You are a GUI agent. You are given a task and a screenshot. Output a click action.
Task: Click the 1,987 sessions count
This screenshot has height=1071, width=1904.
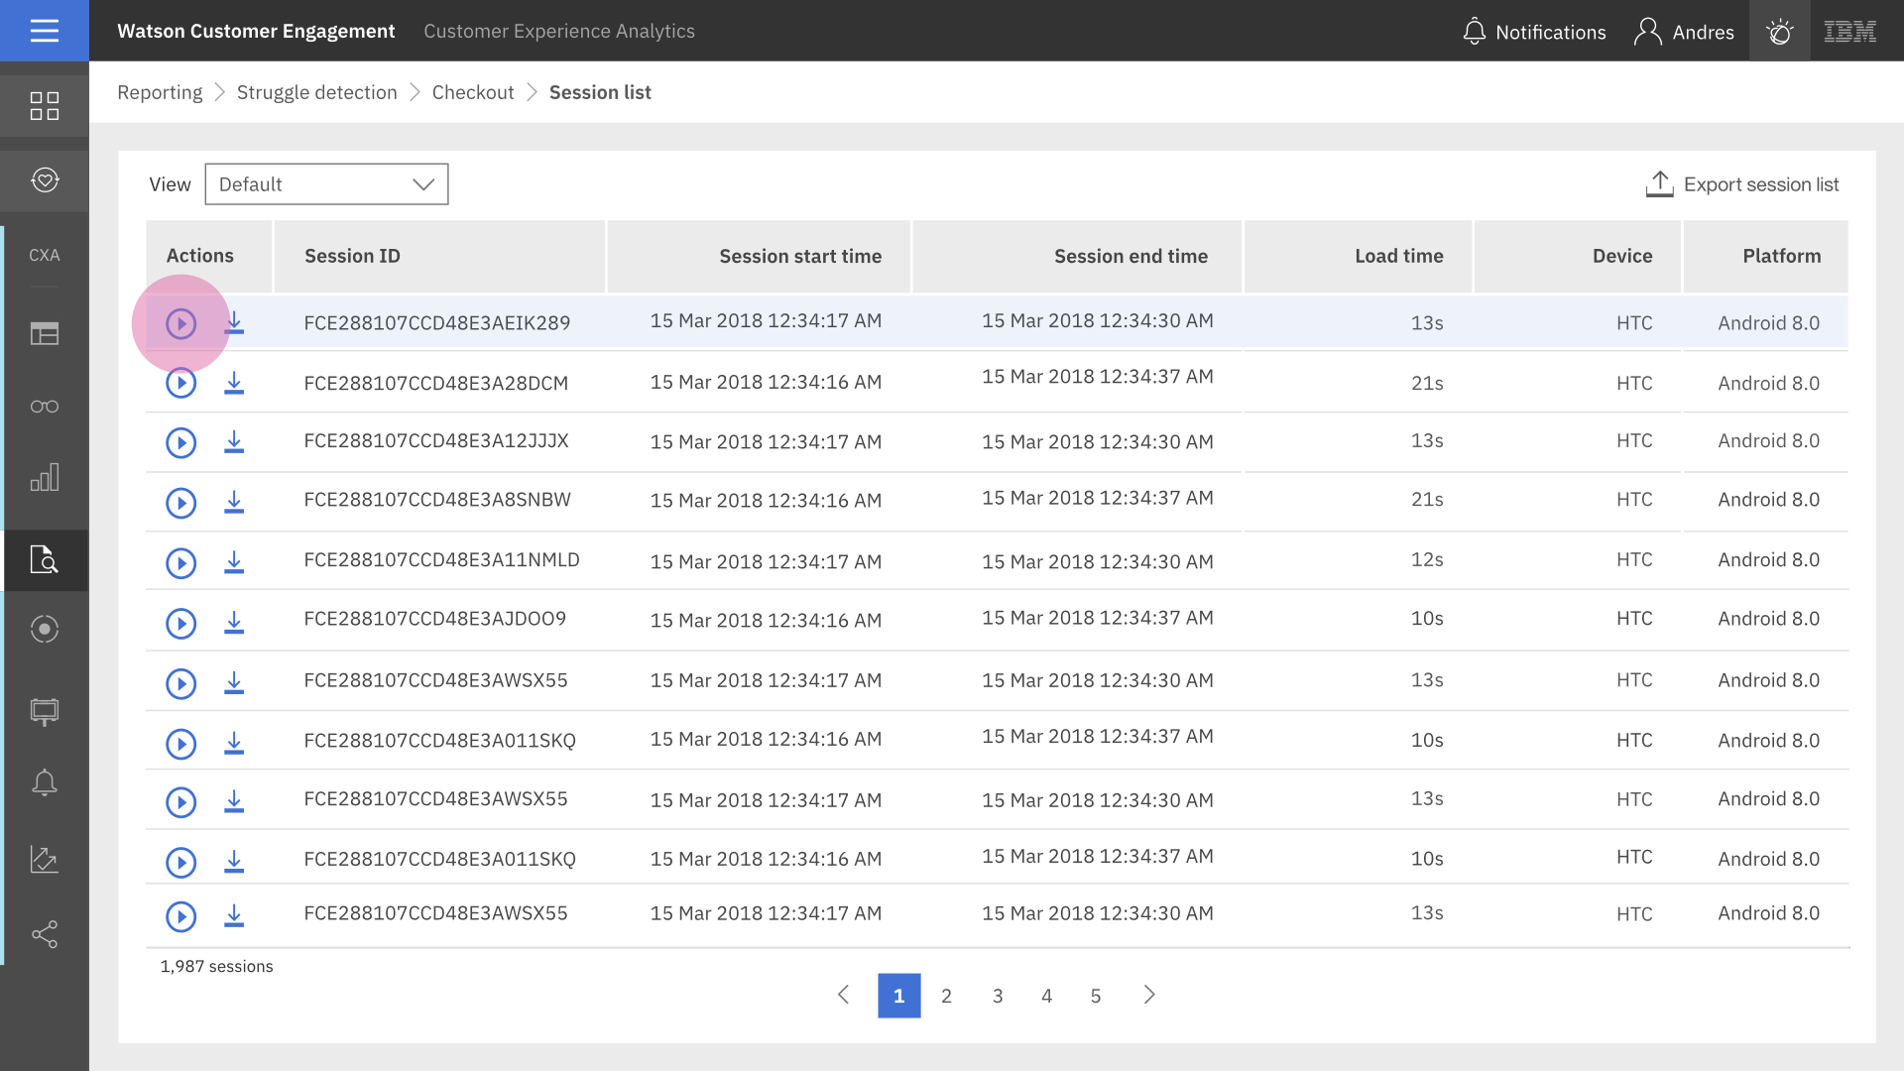(216, 966)
